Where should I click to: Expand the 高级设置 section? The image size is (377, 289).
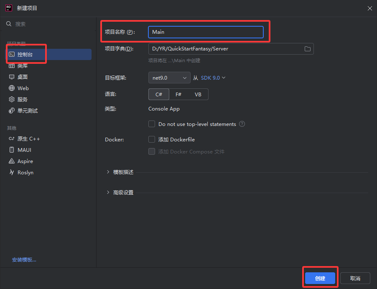tap(109, 193)
